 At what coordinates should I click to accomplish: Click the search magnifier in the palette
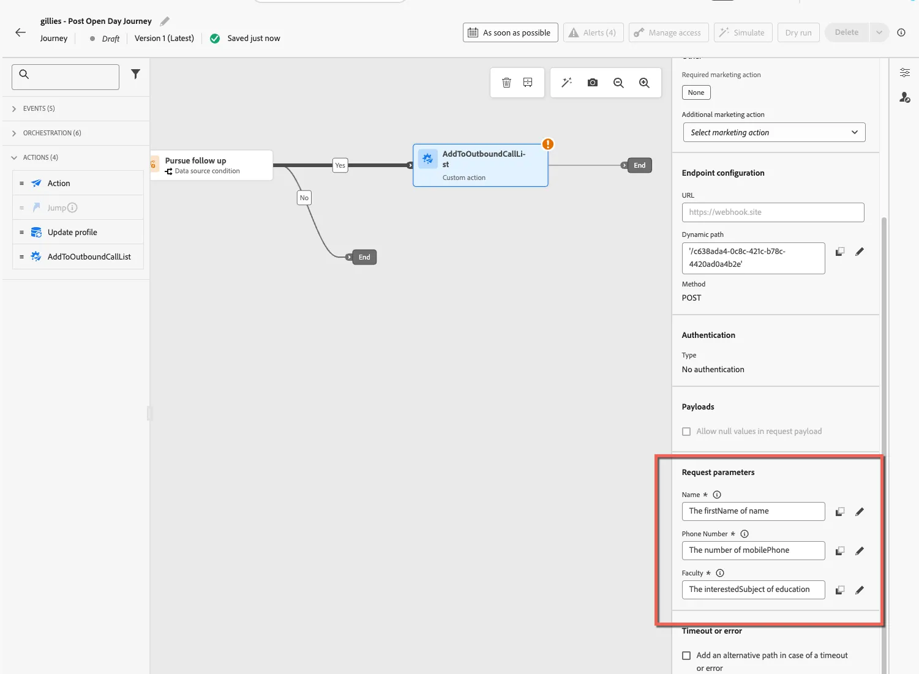[x=24, y=74]
